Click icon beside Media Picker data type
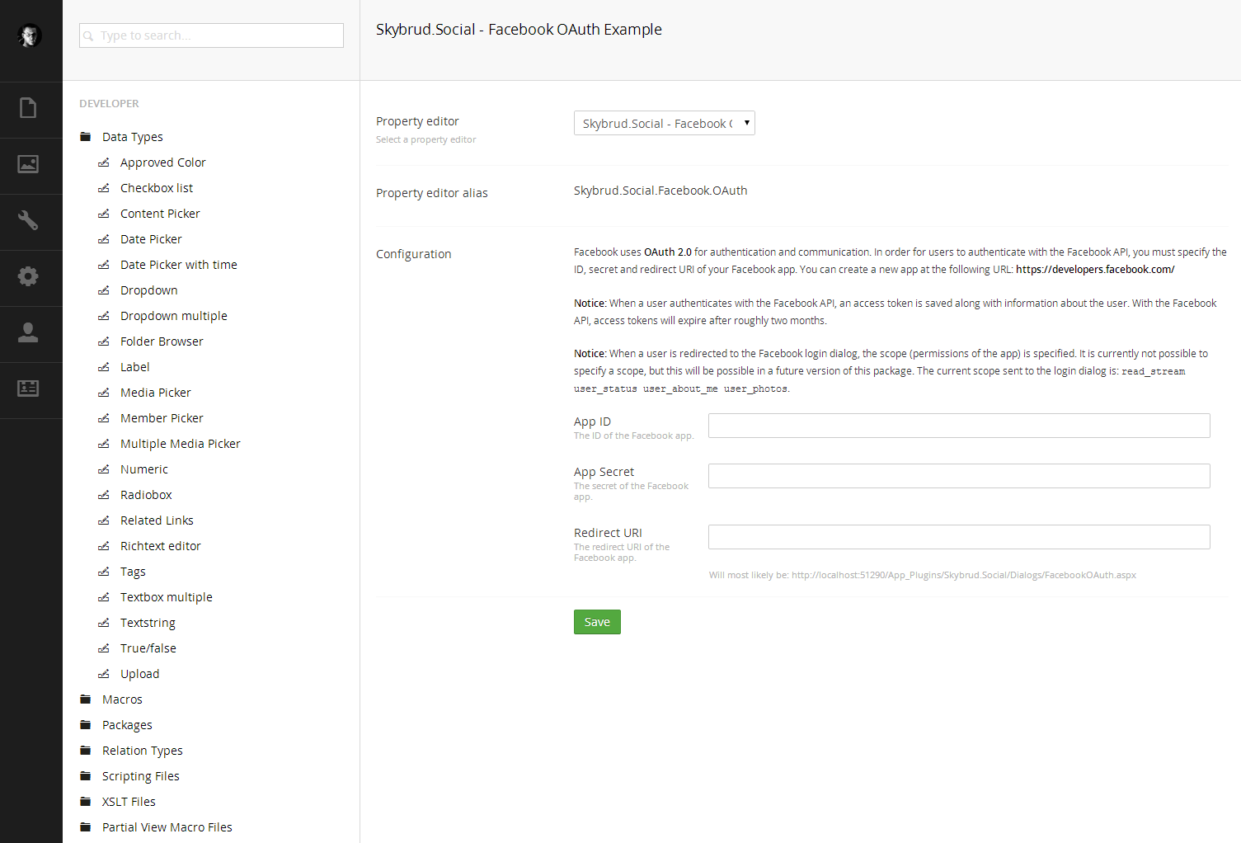Viewport: 1241px width, 843px height. point(104,393)
